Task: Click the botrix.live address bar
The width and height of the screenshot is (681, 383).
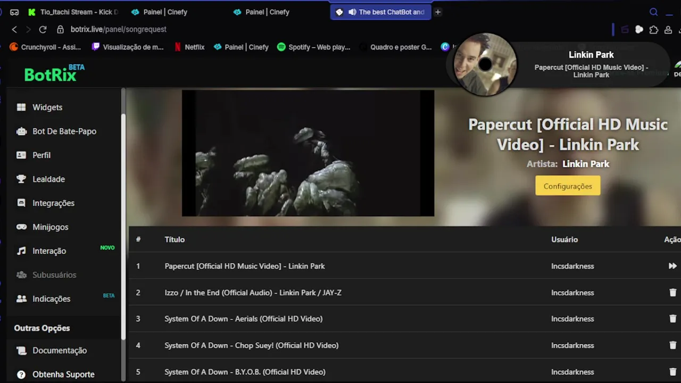Action: [119, 29]
